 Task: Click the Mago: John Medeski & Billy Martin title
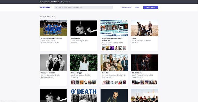coord(112,39)
